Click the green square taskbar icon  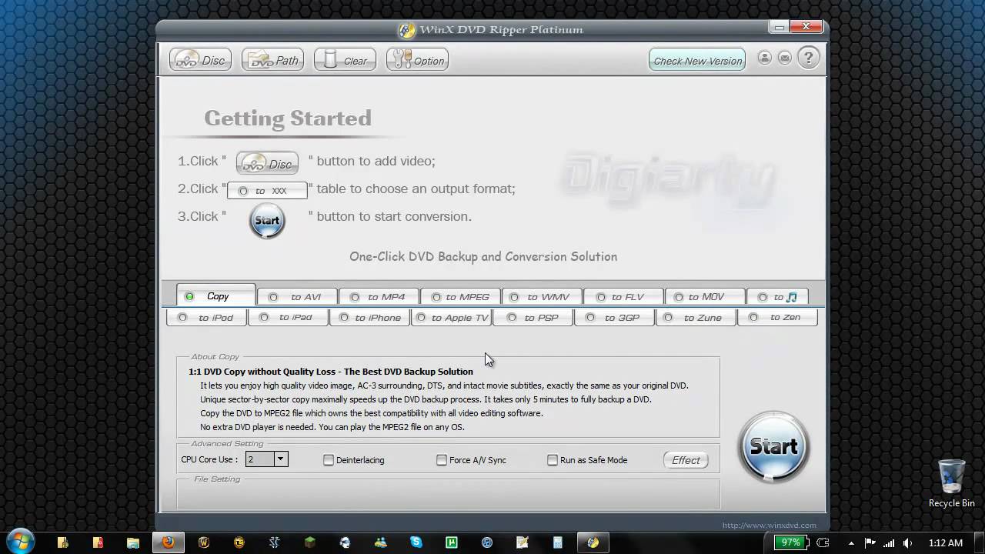click(x=452, y=542)
